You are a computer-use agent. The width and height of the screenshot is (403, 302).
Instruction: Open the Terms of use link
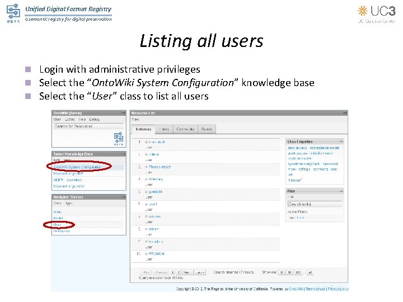(x=315, y=289)
